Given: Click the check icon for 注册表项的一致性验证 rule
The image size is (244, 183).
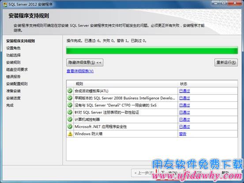Looking at the screenshot, I should 70,112.
